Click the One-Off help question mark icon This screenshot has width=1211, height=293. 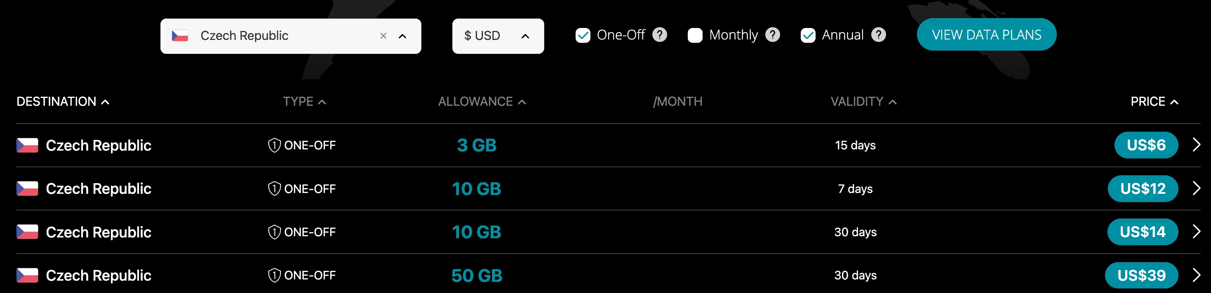coord(660,35)
